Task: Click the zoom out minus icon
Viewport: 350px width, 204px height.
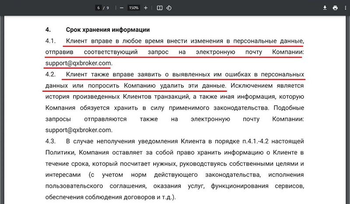Action: pos(122,8)
